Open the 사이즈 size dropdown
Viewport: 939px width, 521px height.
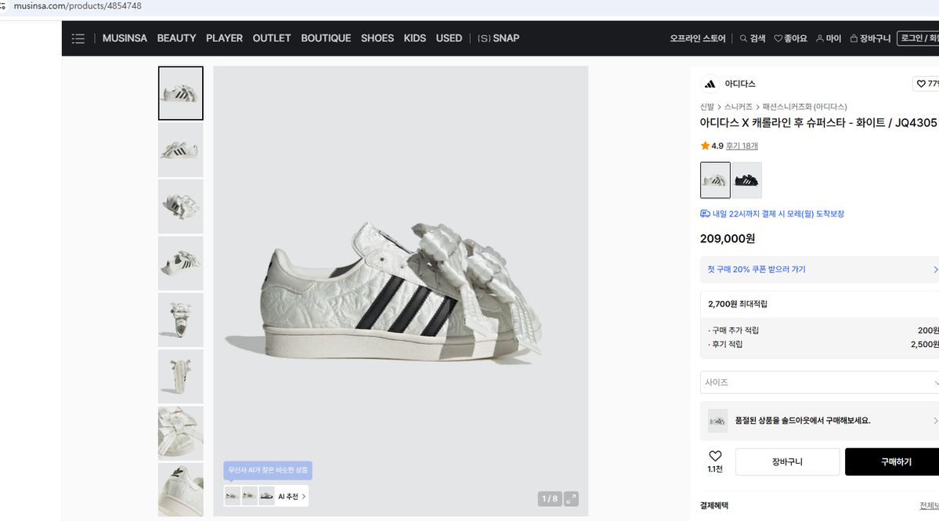(819, 382)
